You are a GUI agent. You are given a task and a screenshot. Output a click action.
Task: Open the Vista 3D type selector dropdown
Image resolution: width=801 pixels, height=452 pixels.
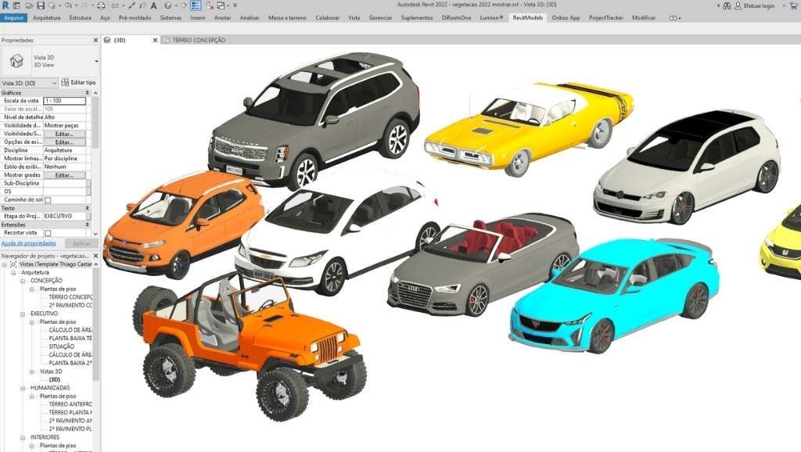click(x=96, y=61)
